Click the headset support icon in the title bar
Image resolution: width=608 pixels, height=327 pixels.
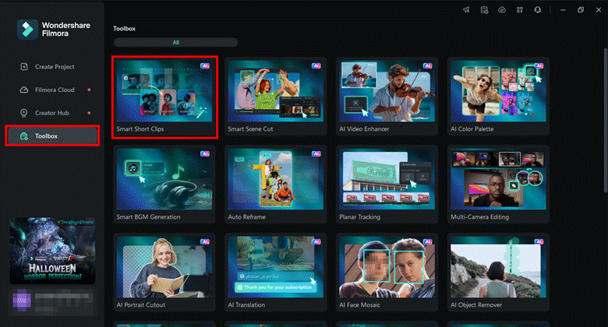[537, 10]
